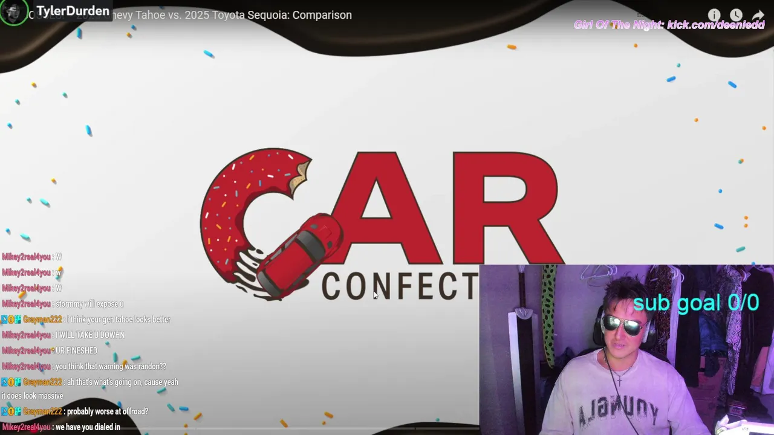
Task: Select 'i think your gen tahoe looks better'
Action: click(119, 320)
